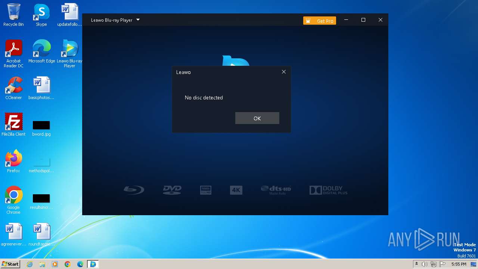
Task: Open the Action Center flag icon
Action: click(x=443, y=264)
